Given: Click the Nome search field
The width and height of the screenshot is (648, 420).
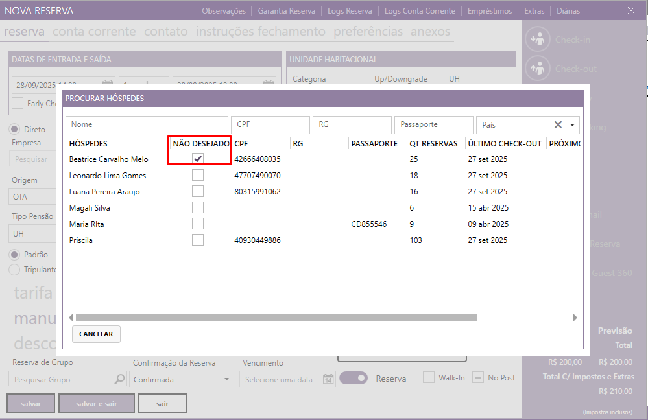Looking at the screenshot, I should click(147, 124).
